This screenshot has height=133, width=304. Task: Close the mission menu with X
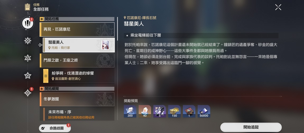click(278, 7)
